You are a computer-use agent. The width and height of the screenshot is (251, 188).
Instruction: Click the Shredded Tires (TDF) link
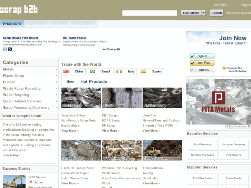[x=158, y=126]
